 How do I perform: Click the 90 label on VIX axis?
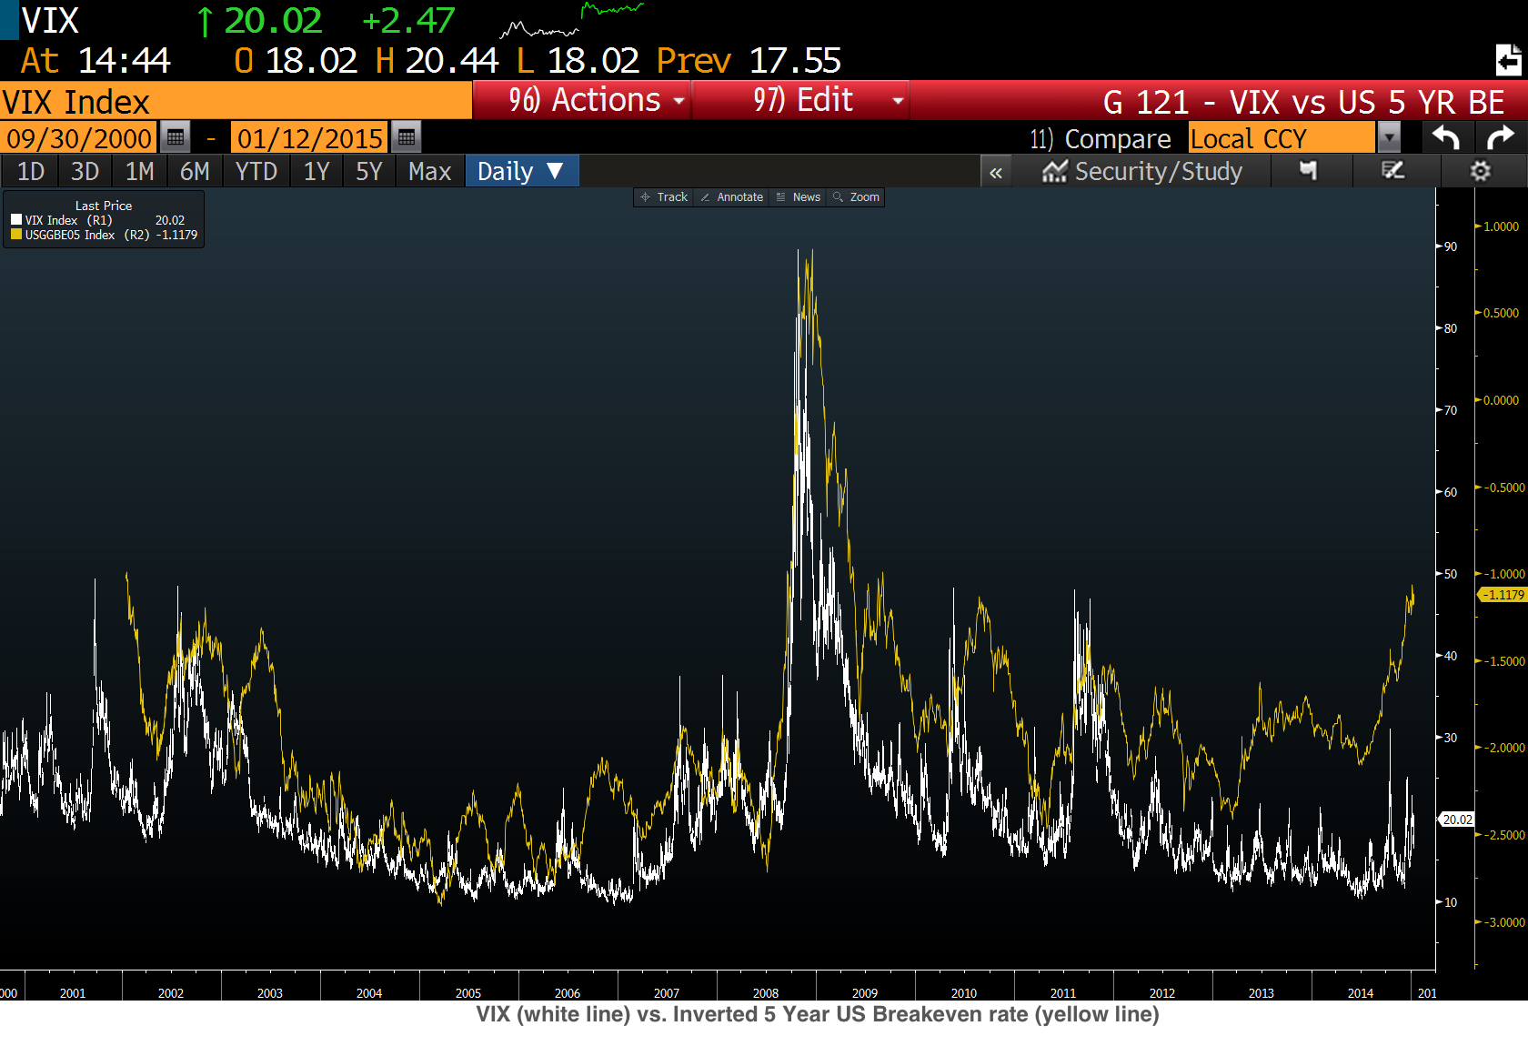pos(1450,246)
